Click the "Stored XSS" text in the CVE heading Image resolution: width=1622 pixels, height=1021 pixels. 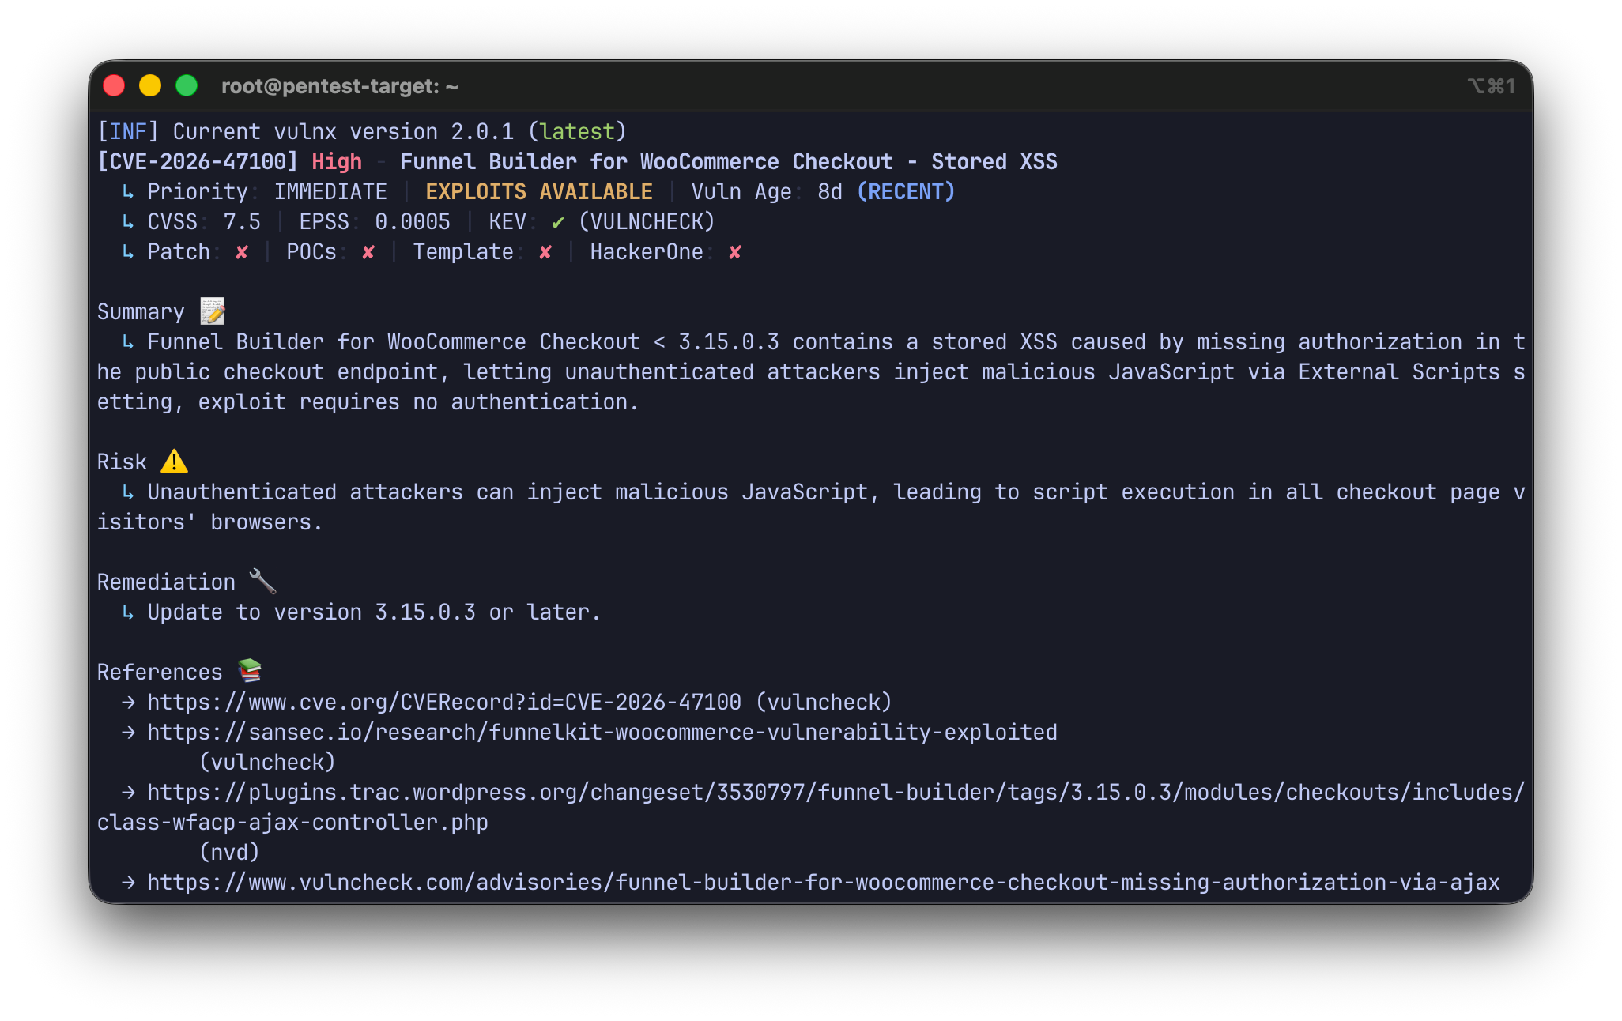[x=994, y=161]
